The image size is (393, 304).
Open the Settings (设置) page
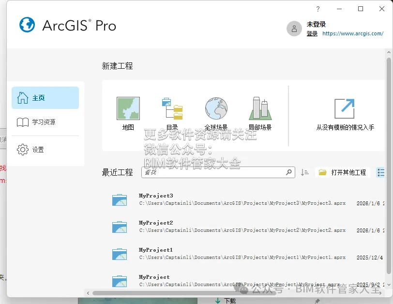coord(45,150)
